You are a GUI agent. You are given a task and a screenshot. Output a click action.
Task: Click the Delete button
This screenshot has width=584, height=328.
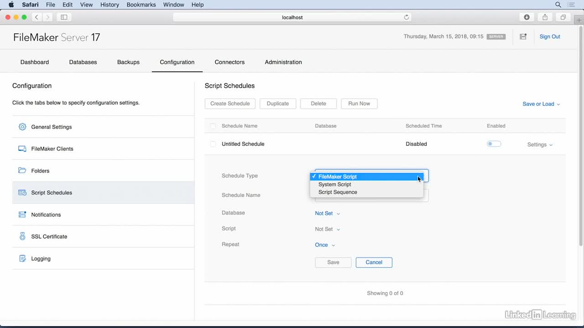pyautogui.click(x=318, y=103)
